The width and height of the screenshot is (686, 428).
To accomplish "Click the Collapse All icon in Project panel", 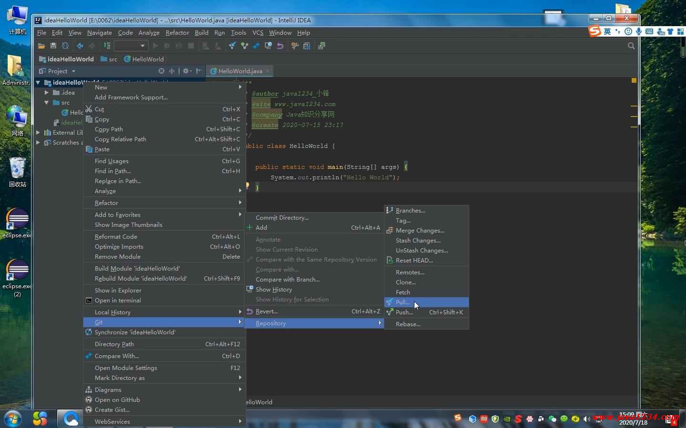I will [172, 71].
